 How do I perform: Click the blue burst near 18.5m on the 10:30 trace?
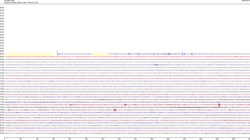click(x=156, y=65)
